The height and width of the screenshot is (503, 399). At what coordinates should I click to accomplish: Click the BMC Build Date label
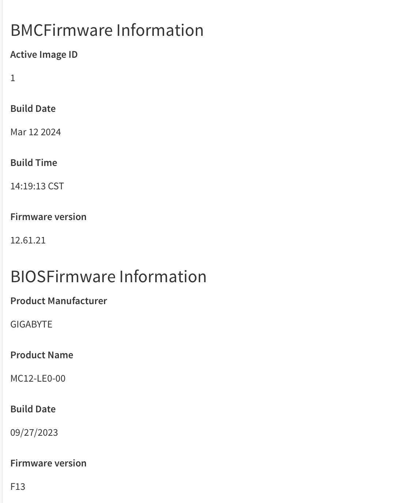tap(33, 109)
